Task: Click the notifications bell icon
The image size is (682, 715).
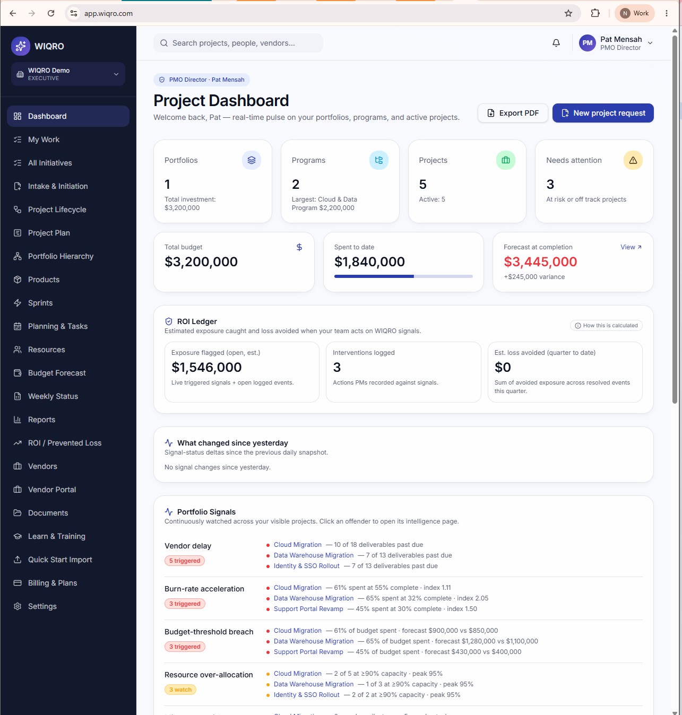Action: pyautogui.click(x=556, y=43)
